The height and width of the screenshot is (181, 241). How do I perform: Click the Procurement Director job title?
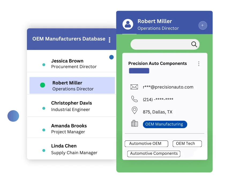point(74,67)
